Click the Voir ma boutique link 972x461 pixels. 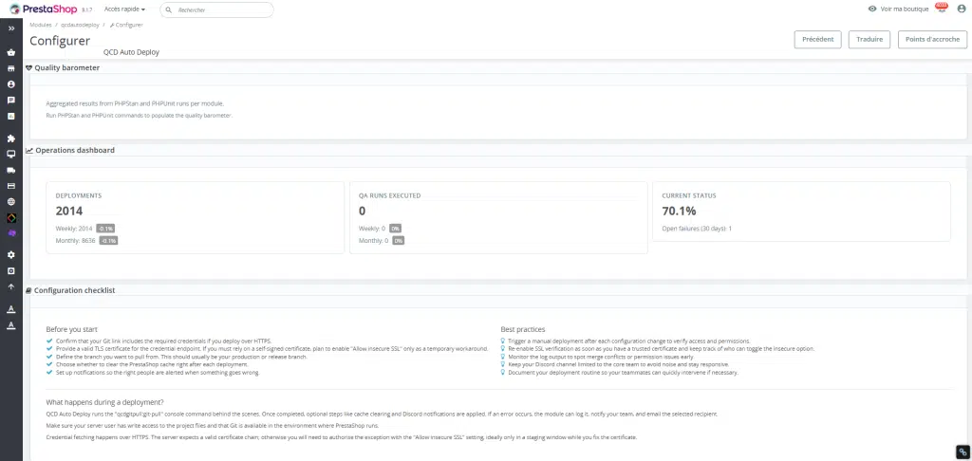[905, 9]
